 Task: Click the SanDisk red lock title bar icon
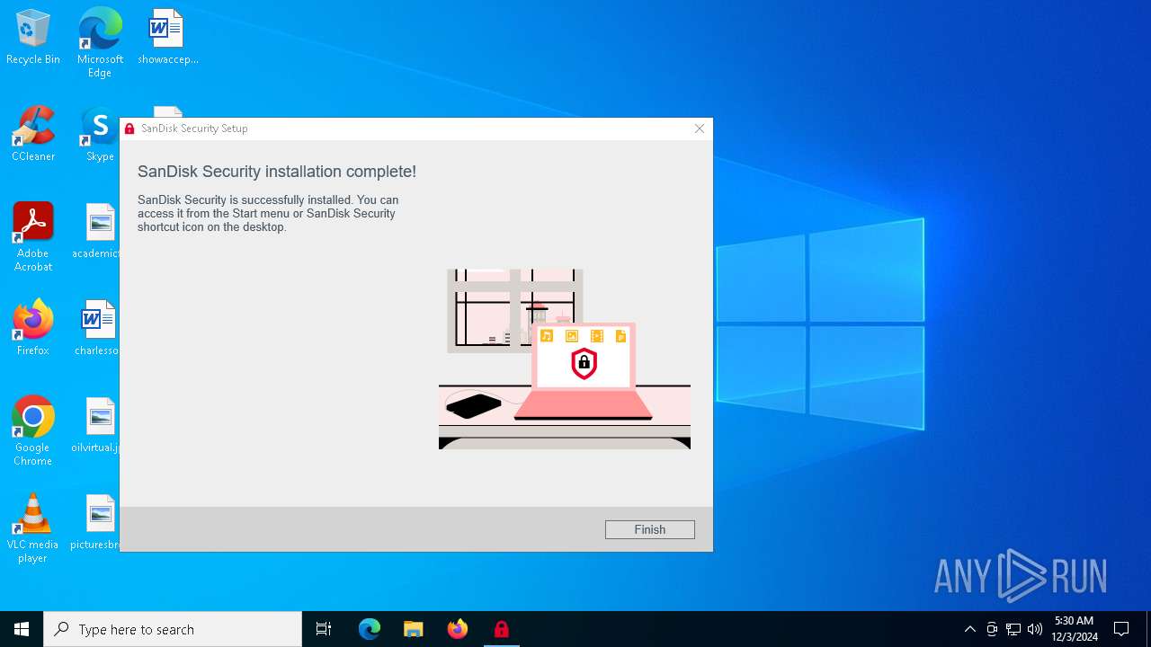[x=129, y=129]
